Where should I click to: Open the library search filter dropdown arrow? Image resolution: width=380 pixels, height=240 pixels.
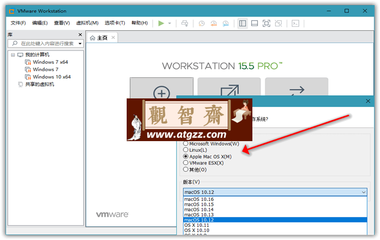click(80, 44)
